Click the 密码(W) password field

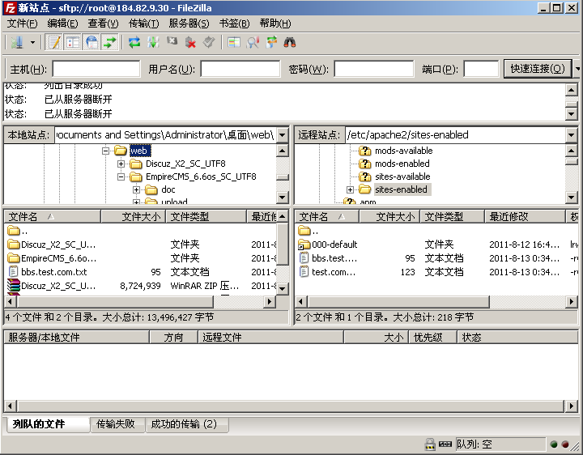[373, 69]
